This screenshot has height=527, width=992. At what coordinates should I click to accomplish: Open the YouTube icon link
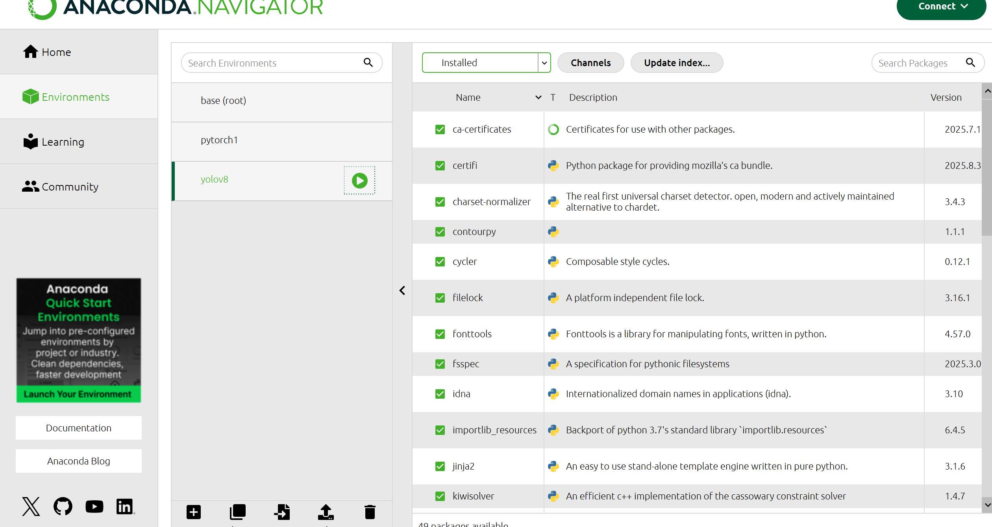(94, 507)
